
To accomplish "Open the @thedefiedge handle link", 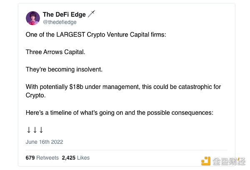I will coord(60,22).
